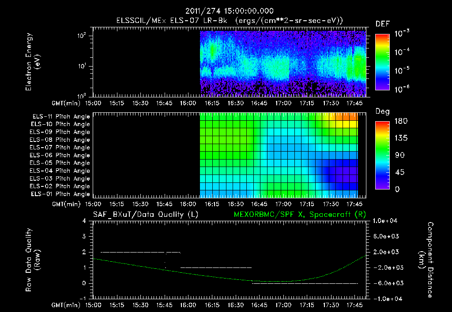Click the '10^-6' DEF colorbar tick label
Screen dimensions: 452x312
tap(402, 89)
